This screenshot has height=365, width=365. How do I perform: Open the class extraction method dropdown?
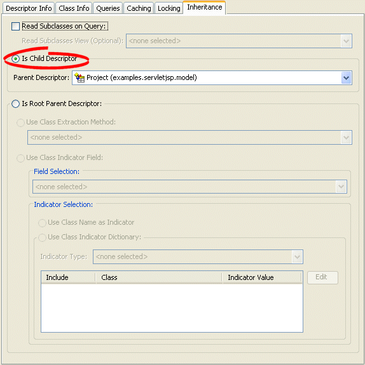[x=347, y=138]
